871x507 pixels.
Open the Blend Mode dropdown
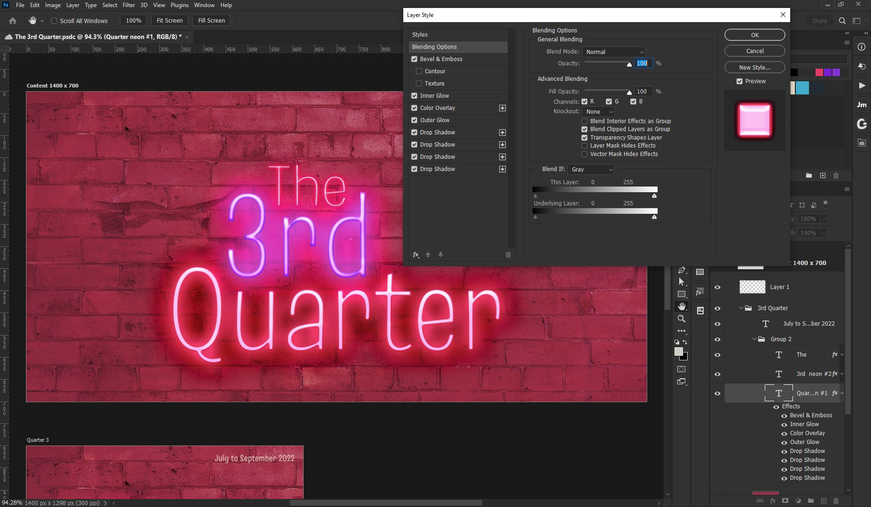click(613, 52)
